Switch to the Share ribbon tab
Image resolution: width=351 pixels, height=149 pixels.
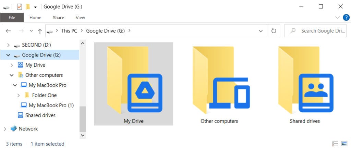click(58, 17)
